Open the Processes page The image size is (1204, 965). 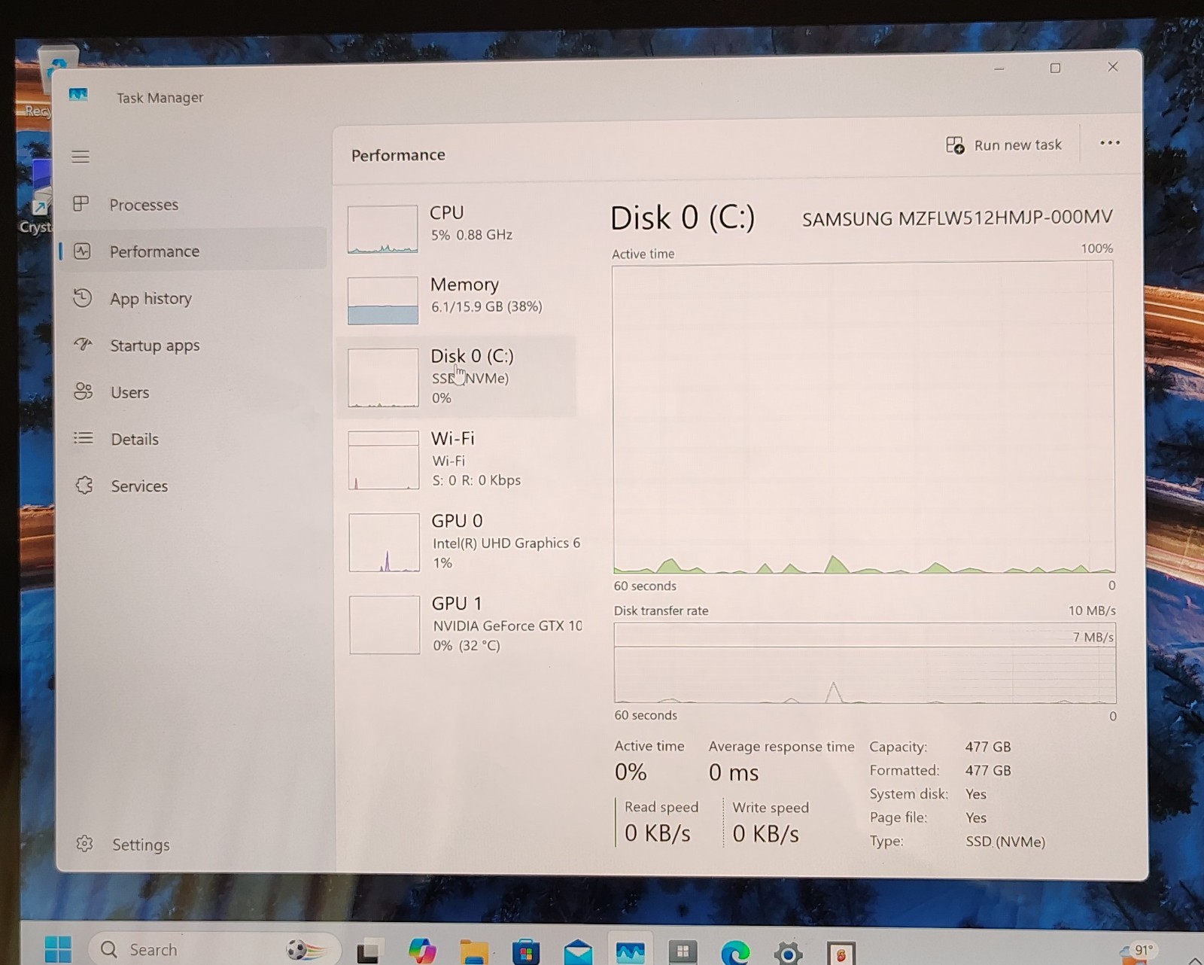(x=193, y=205)
